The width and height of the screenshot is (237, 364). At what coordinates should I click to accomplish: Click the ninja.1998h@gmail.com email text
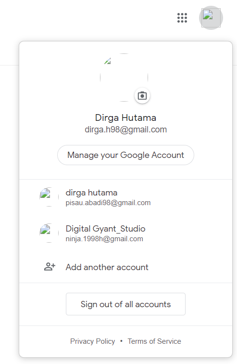point(104,239)
